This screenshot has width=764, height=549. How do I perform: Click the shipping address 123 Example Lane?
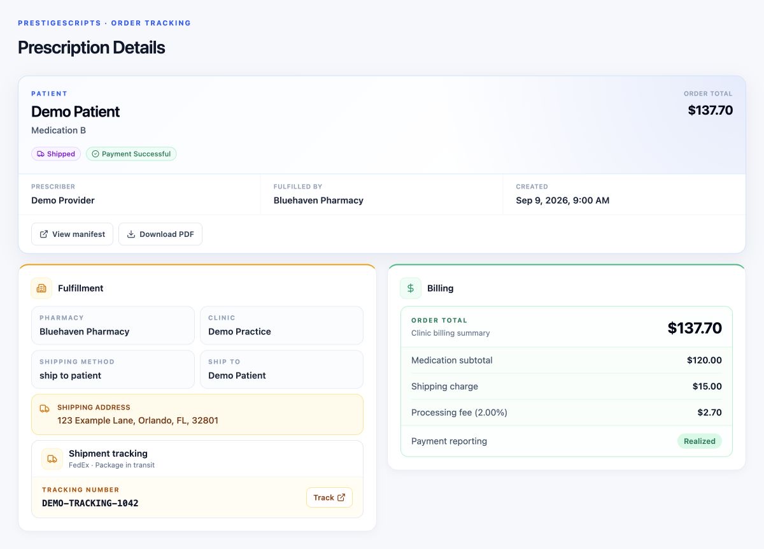(138, 420)
